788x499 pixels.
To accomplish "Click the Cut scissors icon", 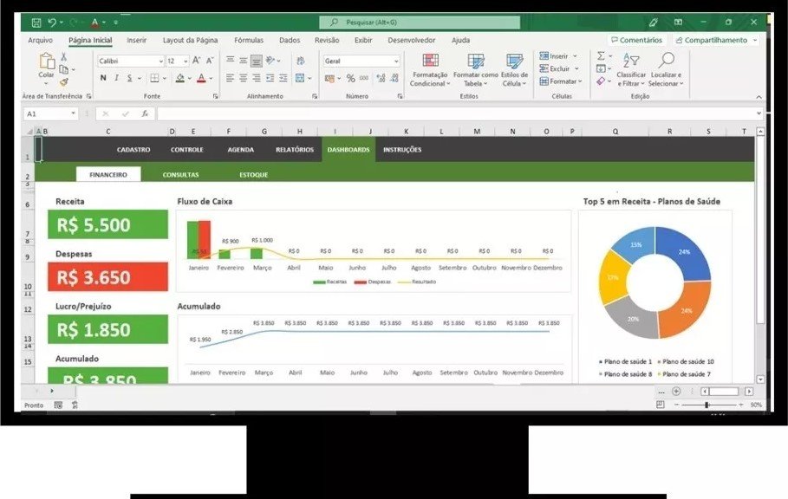I will click(x=63, y=56).
